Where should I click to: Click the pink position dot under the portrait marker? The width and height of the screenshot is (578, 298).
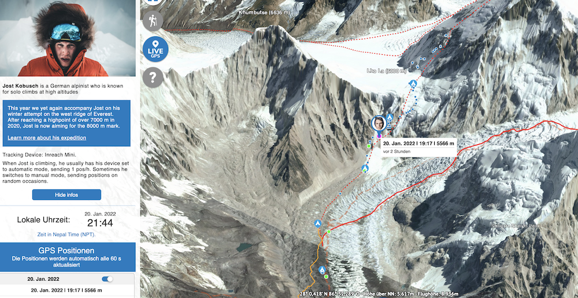379,136
